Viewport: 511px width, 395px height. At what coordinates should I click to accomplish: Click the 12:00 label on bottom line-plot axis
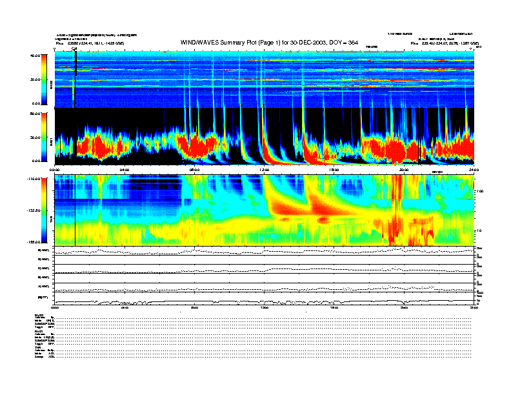265,307
